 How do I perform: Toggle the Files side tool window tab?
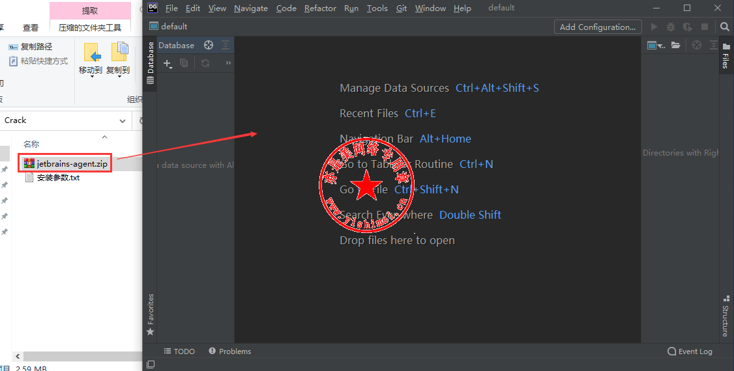pyautogui.click(x=726, y=56)
